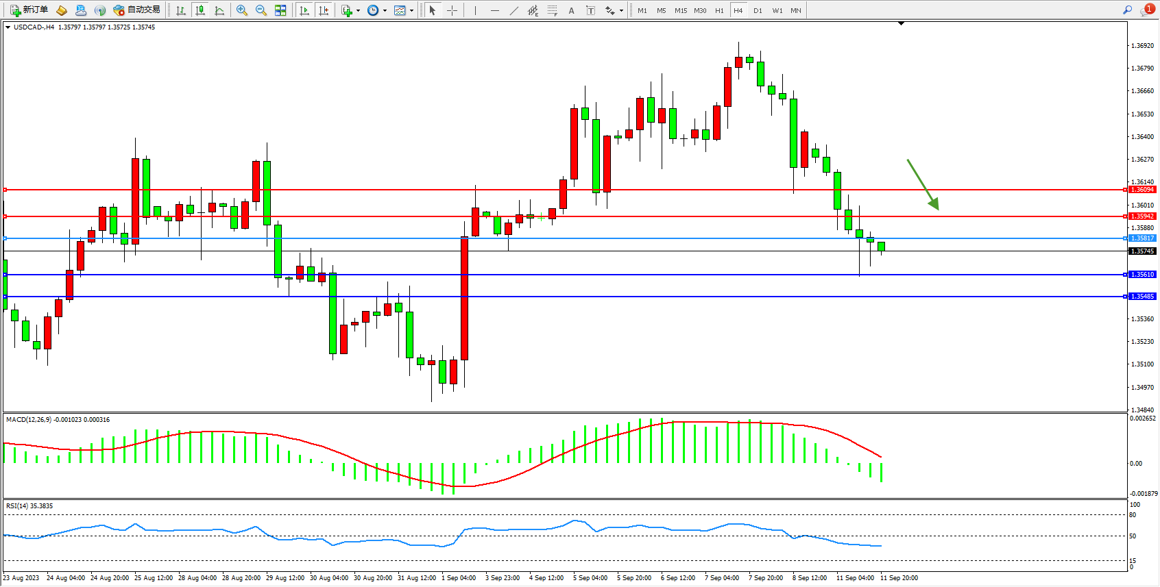Click the chart shift triangle marker
Screen dimensions: 1160x587
pos(902,23)
